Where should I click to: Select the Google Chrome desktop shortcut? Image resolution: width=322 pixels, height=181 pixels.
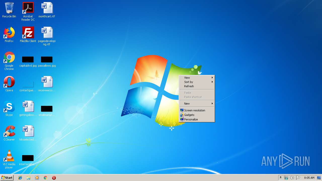coord(9,61)
